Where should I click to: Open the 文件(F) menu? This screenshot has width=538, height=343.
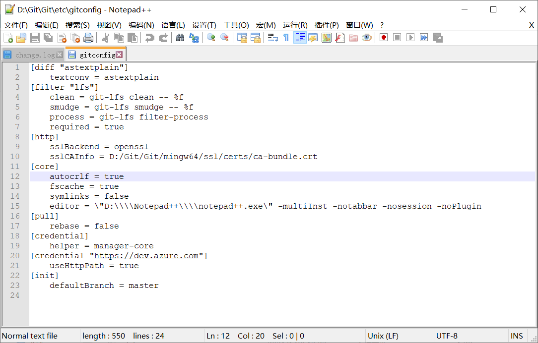tap(16, 25)
